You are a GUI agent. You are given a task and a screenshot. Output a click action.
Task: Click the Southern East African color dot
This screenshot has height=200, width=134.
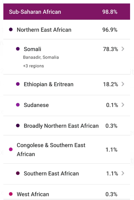coord(18,173)
